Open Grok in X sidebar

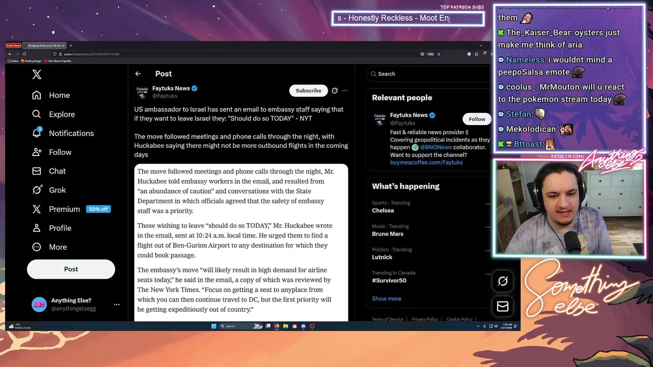click(x=49, y=190)
